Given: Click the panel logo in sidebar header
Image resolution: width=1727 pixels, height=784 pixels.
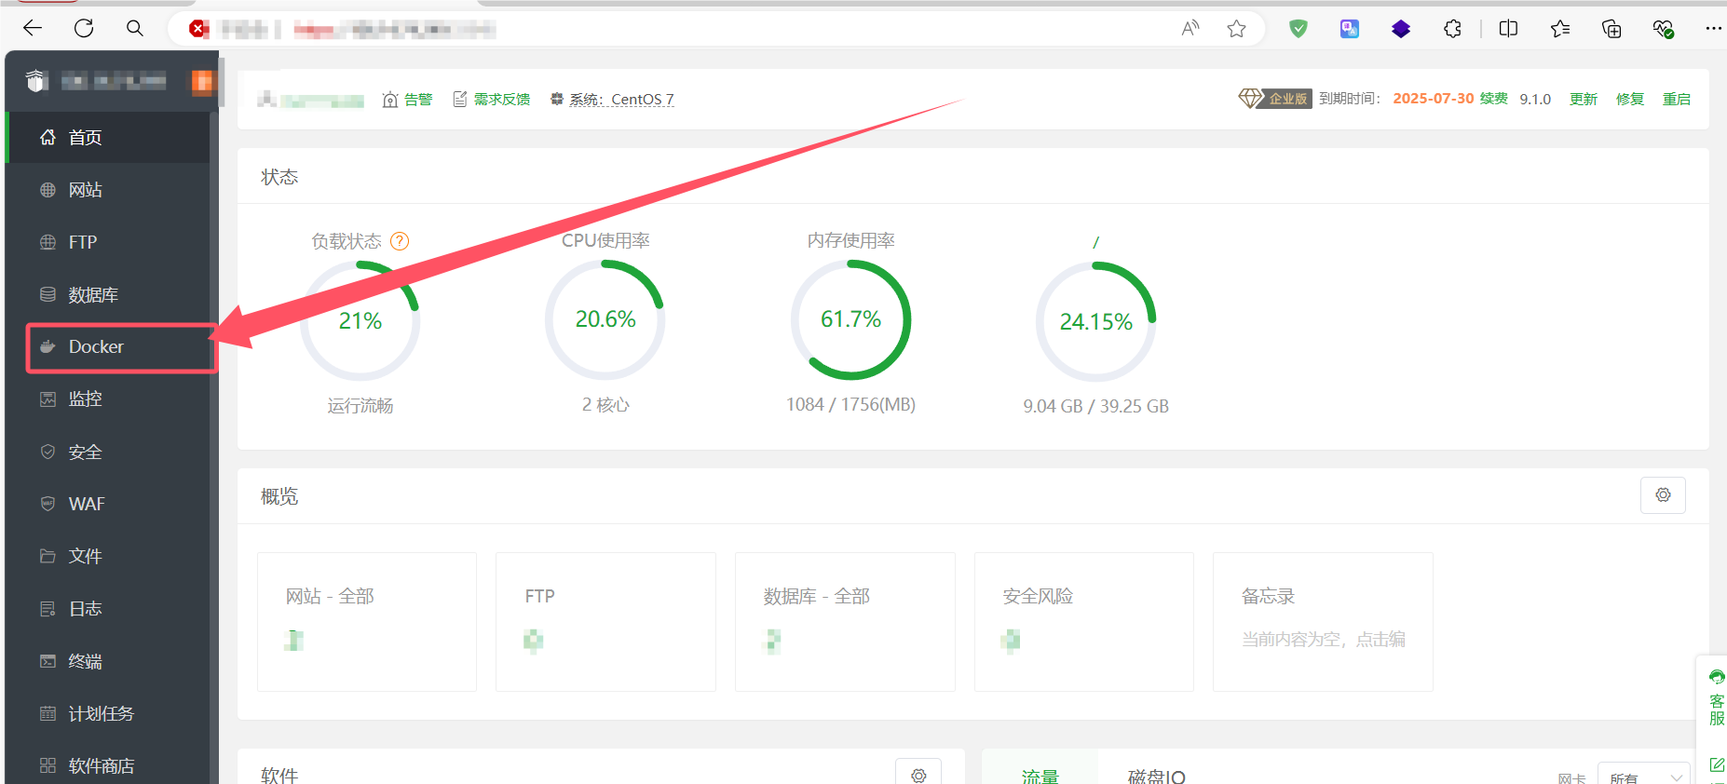Looking at the screenshot, I should pos(35,82).
